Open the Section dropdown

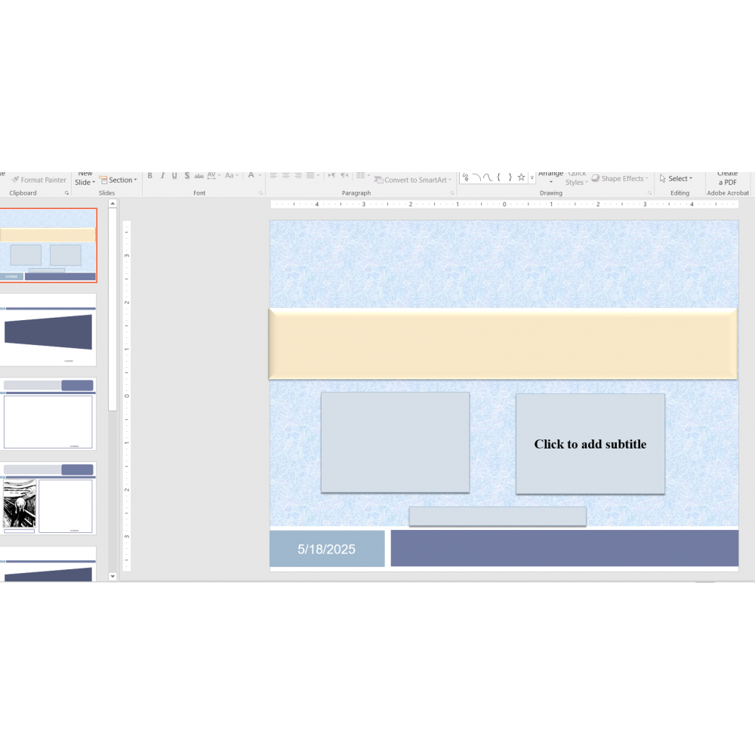click(119, 180)
